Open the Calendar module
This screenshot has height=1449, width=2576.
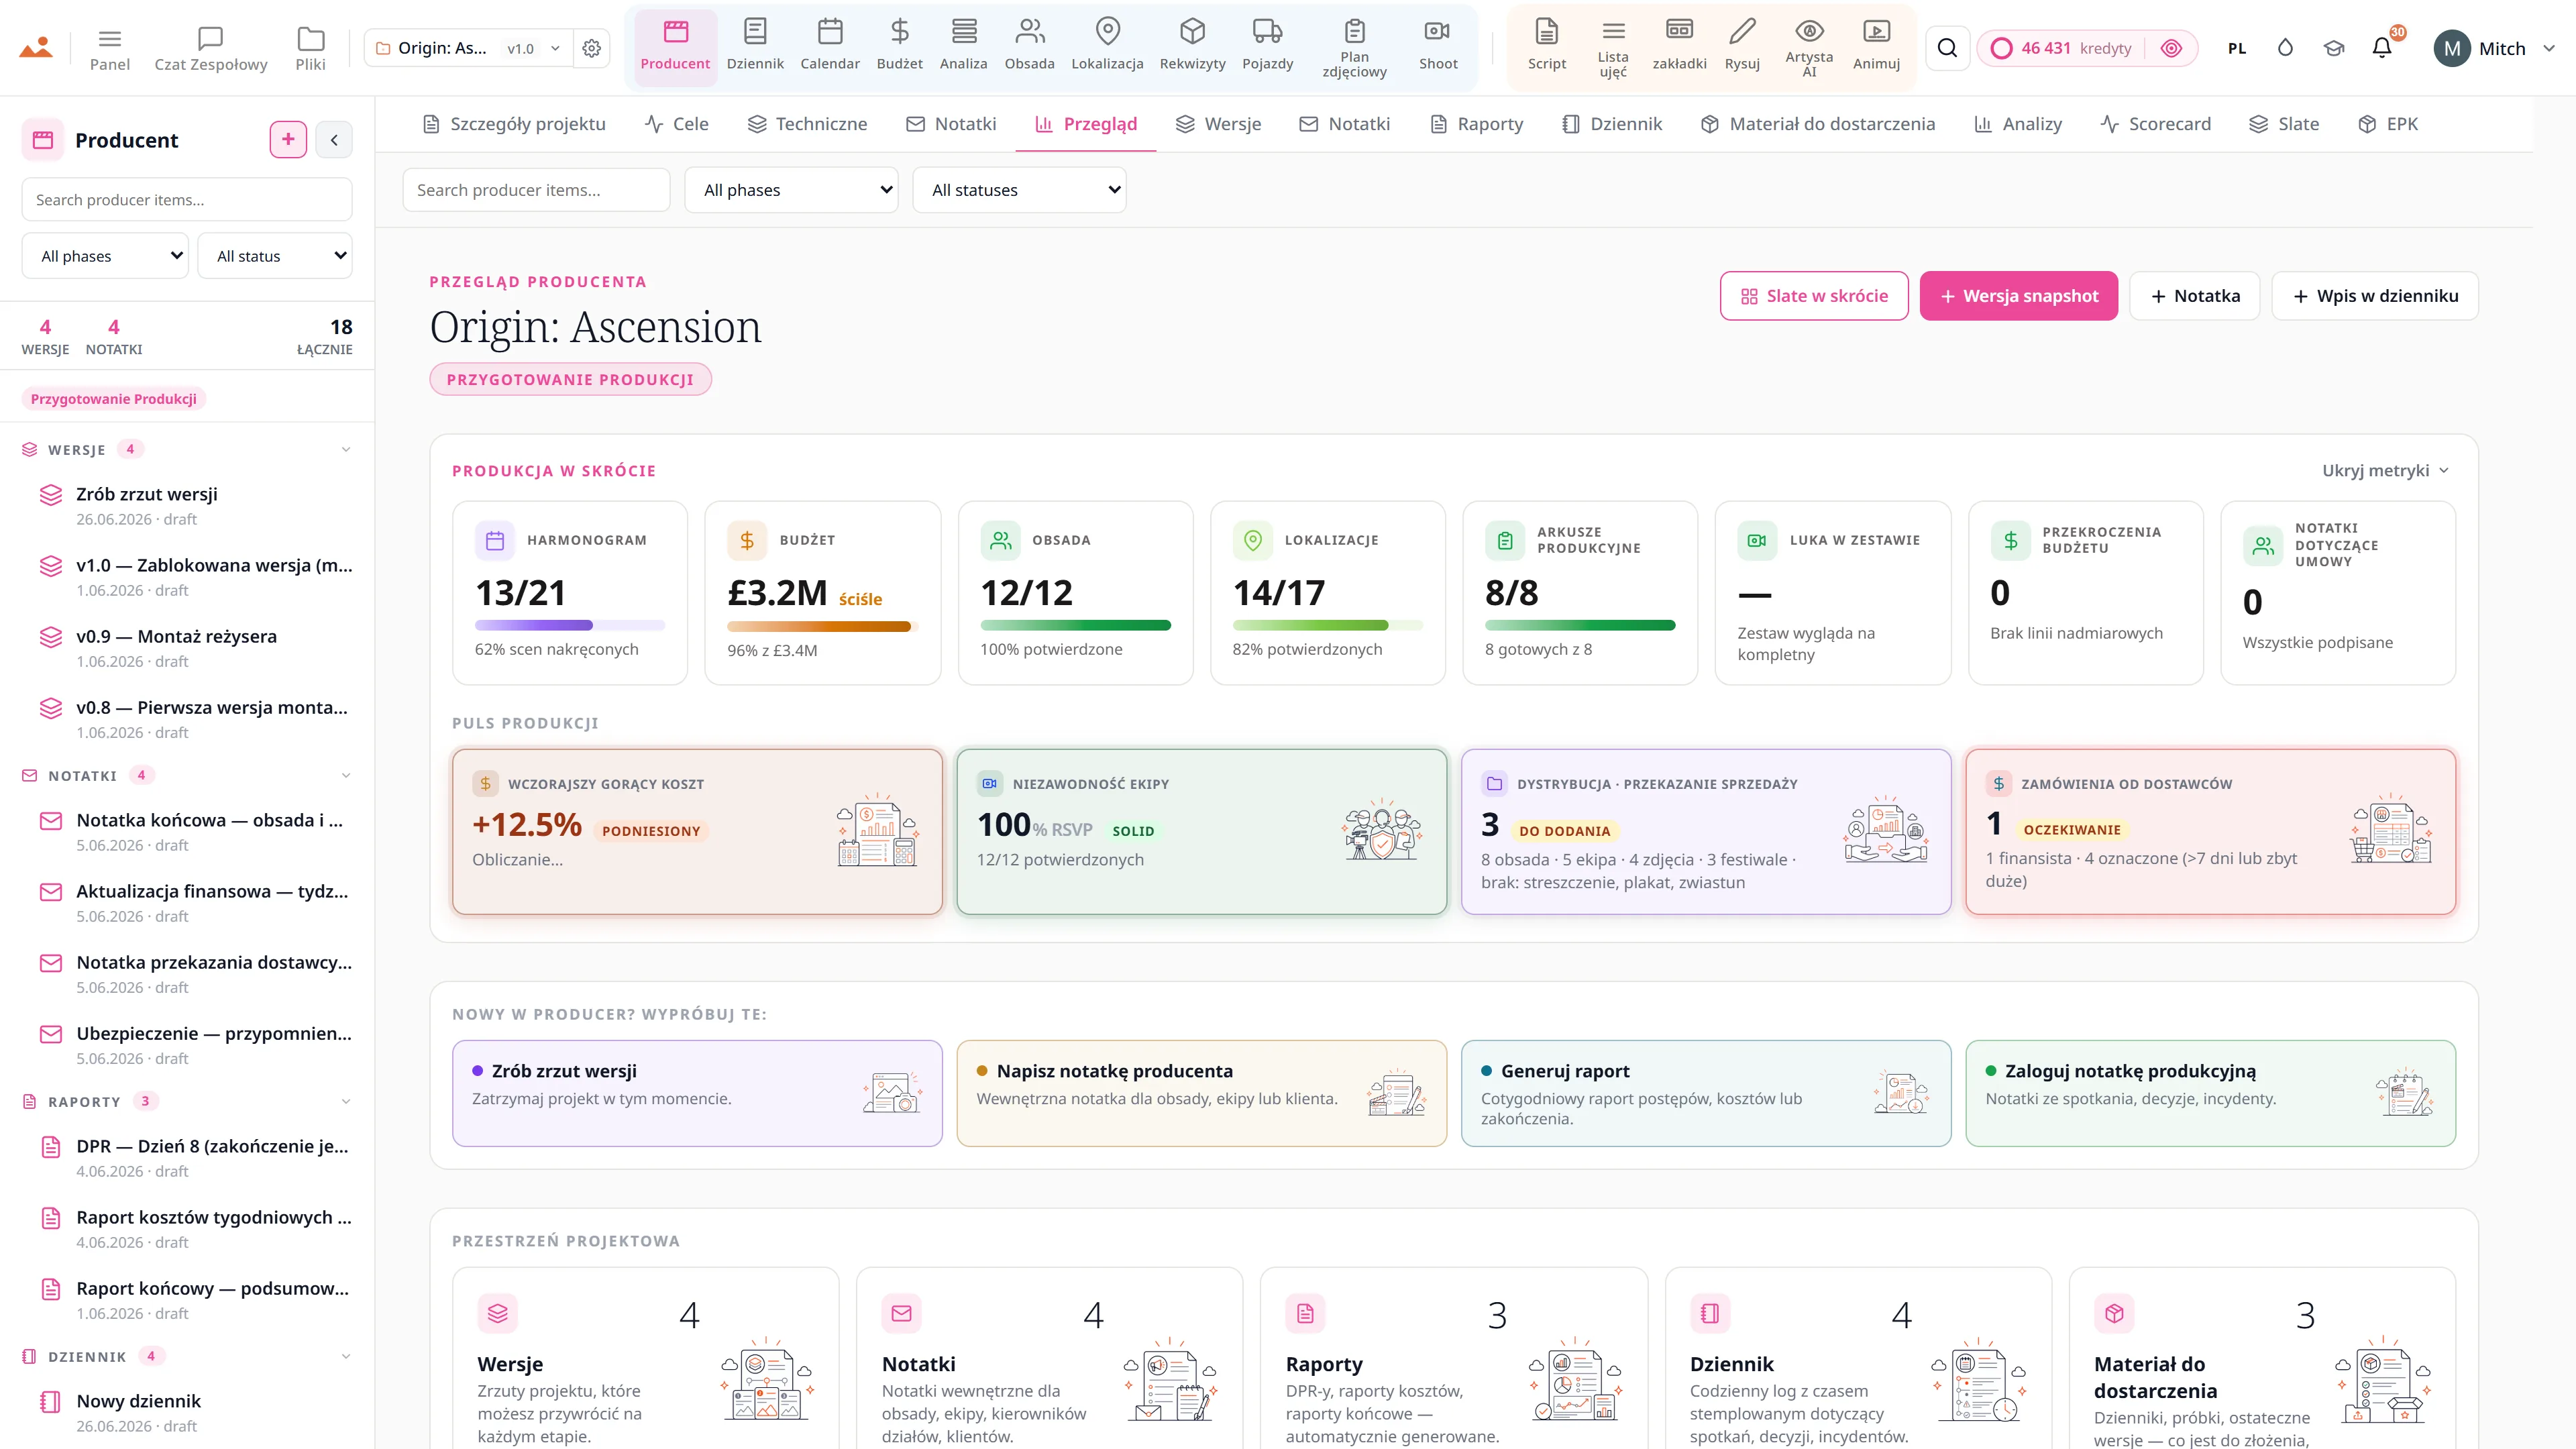pos(830,46)
